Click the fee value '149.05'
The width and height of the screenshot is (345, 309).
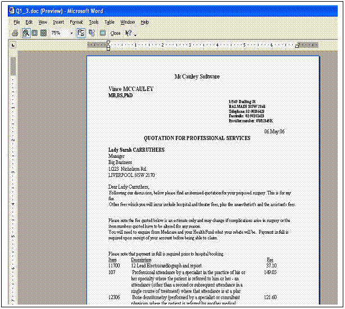point(270,272)
